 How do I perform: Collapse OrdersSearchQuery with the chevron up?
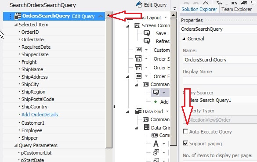pyautogui.click(x=101, y=16)
